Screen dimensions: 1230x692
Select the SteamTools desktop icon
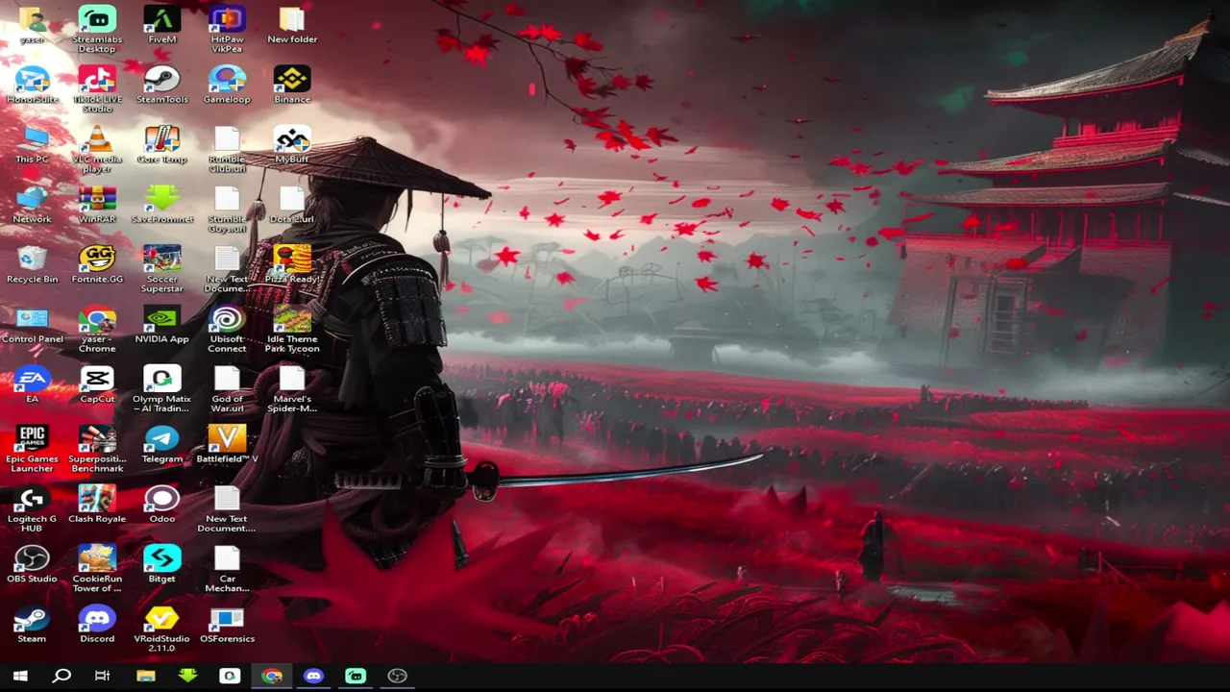(162, 85)
